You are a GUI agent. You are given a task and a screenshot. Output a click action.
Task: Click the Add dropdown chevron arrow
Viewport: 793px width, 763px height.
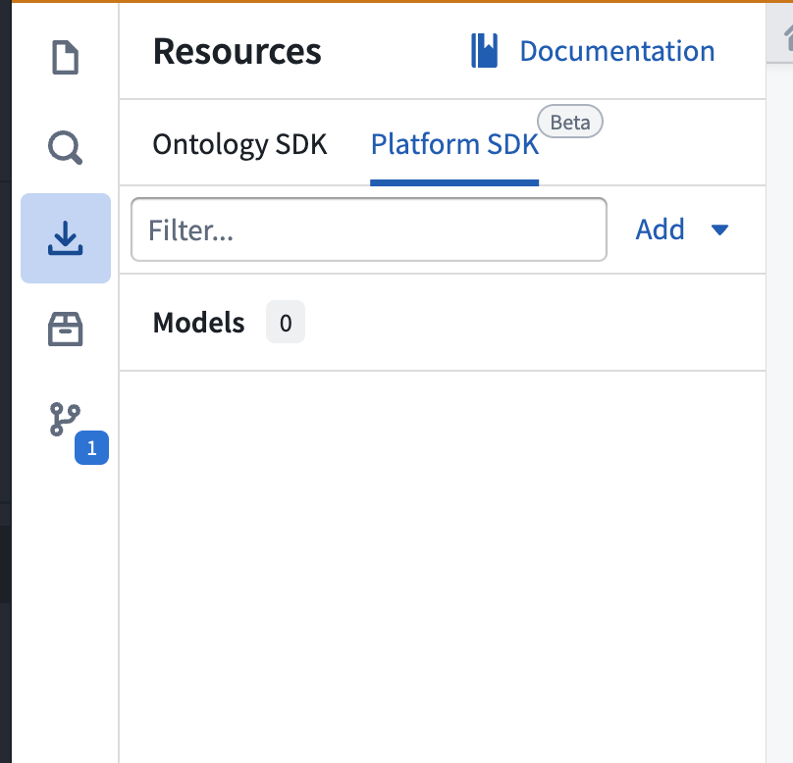(719, 229)
